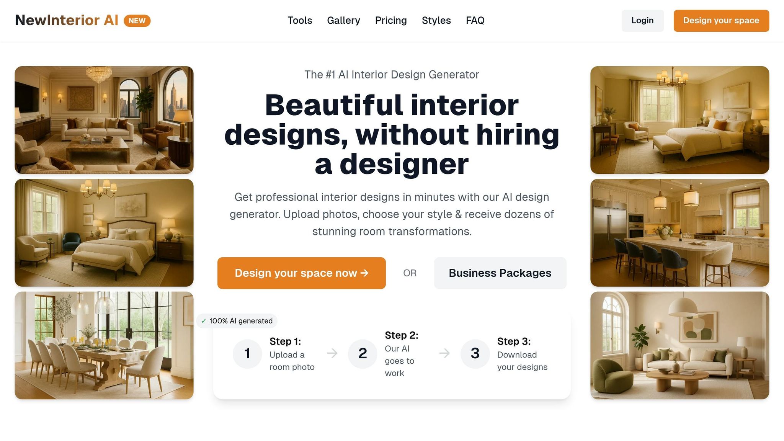The image size is (784, 441).
Task: Open Business Packages button
Action: tap(500, 273)
